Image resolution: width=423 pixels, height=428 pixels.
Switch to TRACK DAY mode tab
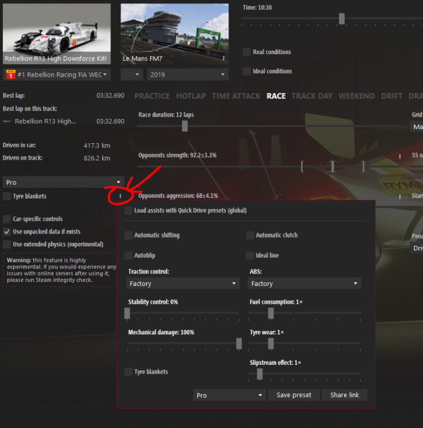(x=312, y=96)
